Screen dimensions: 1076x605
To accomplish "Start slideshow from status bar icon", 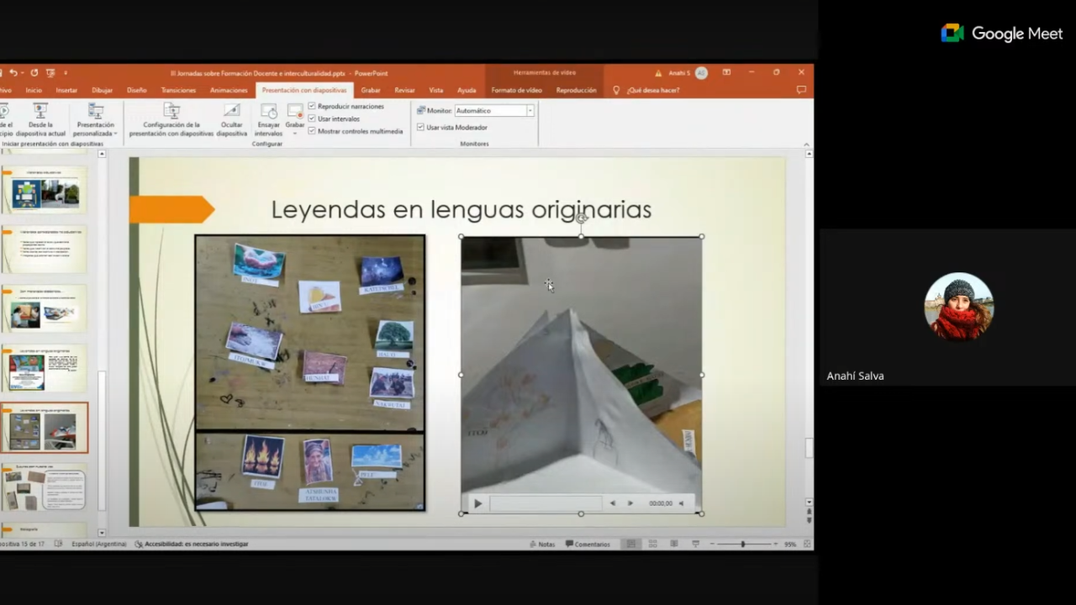I will pos(695,544).
